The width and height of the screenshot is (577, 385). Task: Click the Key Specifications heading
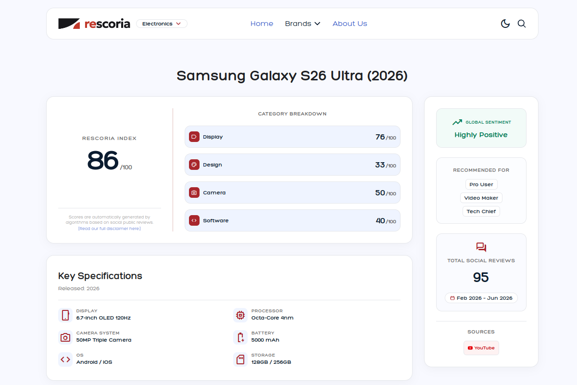[x=100, y=276]
